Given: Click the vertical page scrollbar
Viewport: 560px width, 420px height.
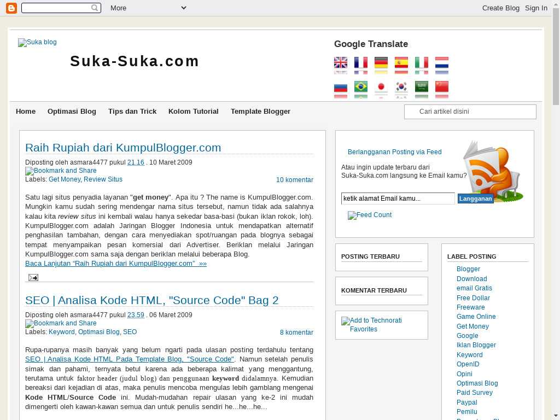Looking at the screenshot, I should (x=556, y=219).
